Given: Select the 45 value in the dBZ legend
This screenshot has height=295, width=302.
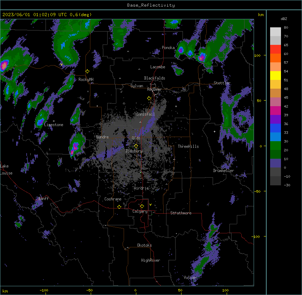Looking at the screenshot, I should point(286,97).
